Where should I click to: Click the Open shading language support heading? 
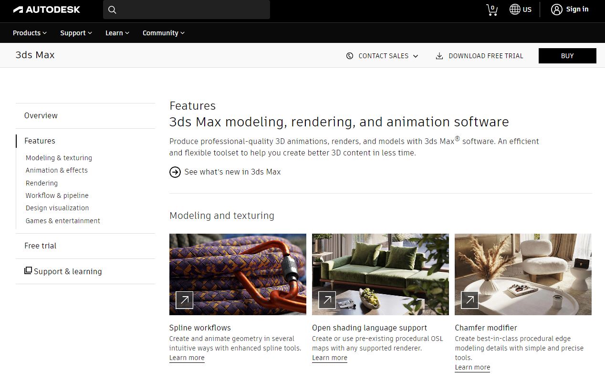(x=369, y=328)
